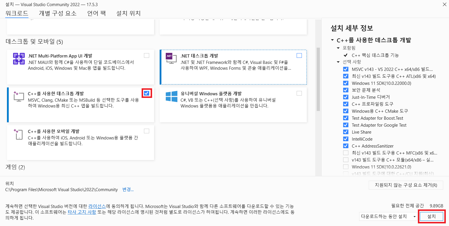
Task: Click the 게임 (2) section heading
Action: pos(15,167)
